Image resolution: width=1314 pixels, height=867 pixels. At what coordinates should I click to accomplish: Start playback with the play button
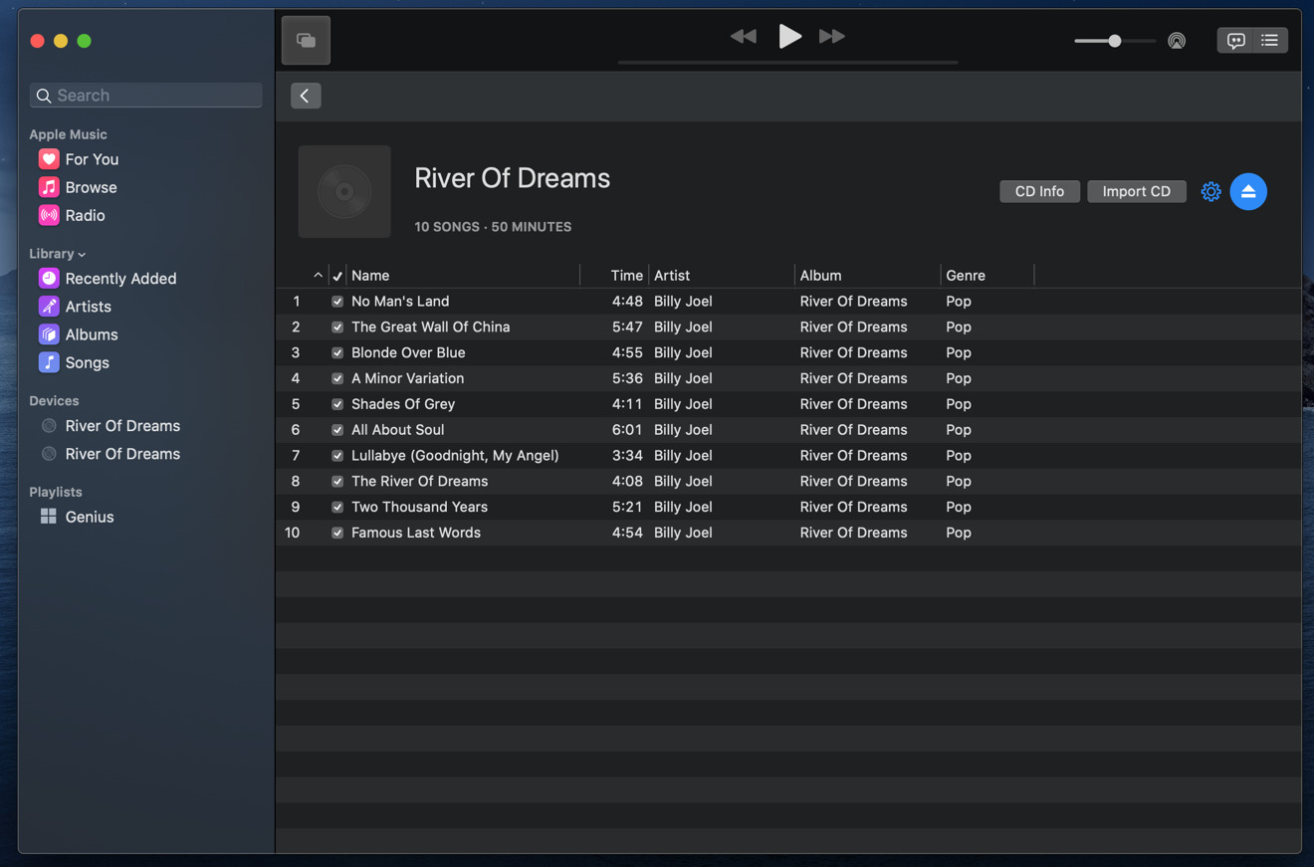[789, 37]
